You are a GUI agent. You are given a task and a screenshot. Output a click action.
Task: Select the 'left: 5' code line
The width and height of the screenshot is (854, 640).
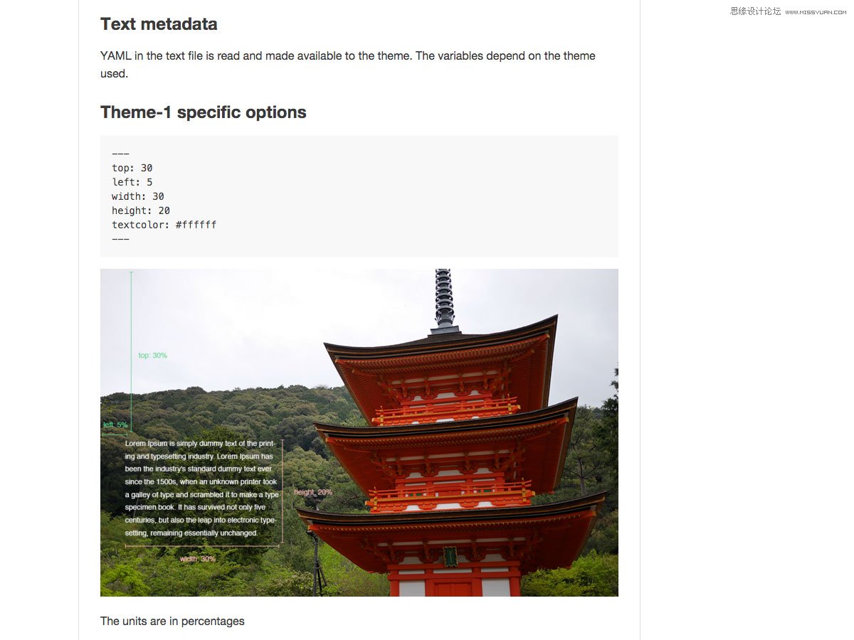tap(132, 182)
